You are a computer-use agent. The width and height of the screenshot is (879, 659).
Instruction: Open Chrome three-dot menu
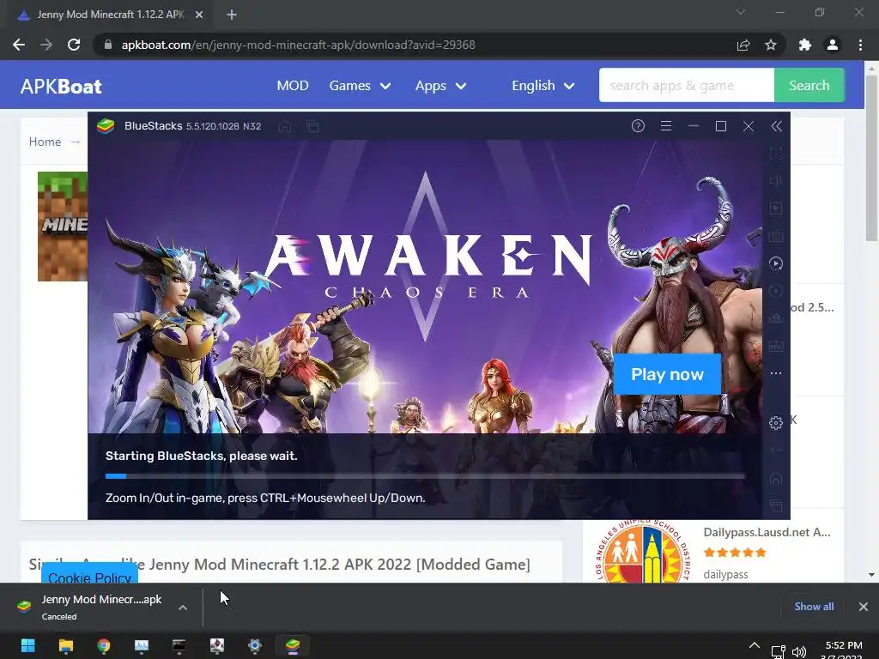860,45
